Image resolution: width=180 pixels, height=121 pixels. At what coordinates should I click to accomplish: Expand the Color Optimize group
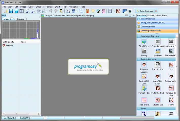click(x=157, y=27)
